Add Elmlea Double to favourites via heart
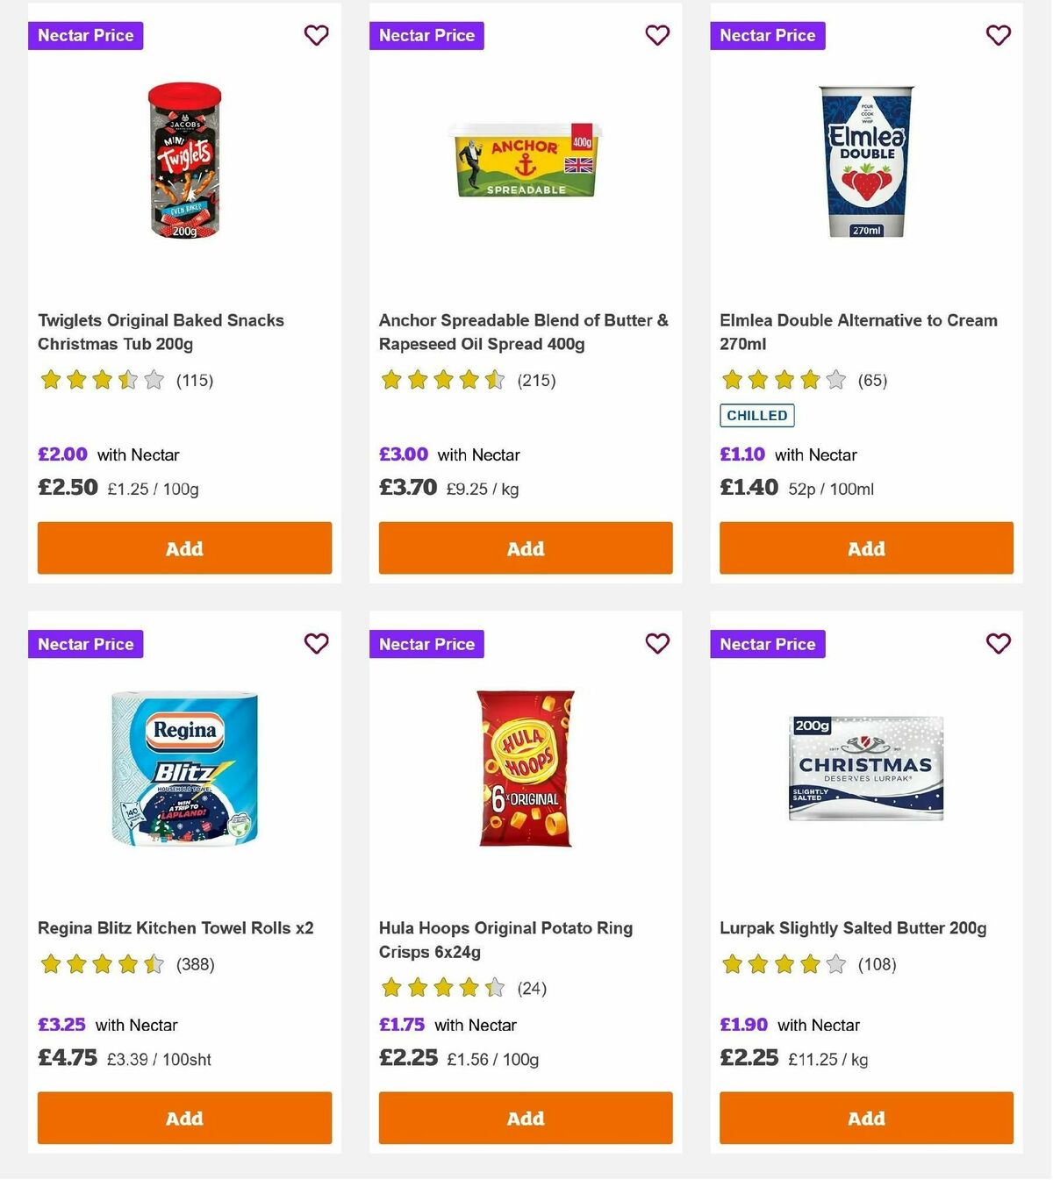This screenshot has width=1053, height=1180. point(998,35)
